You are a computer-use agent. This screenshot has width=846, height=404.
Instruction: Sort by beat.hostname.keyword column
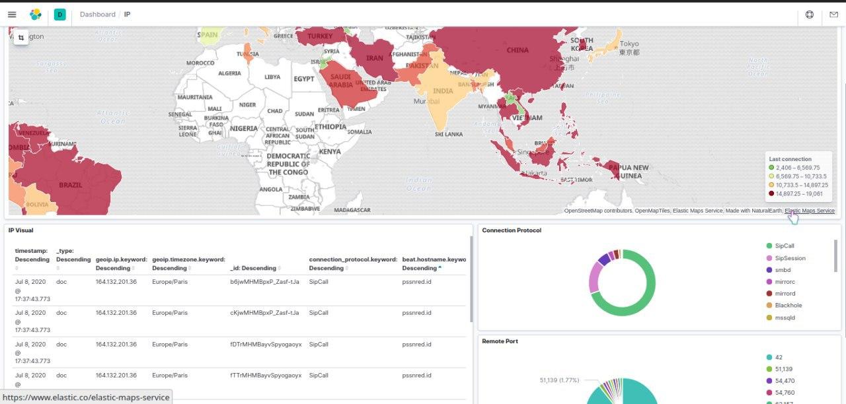pyautogui.click(x=434, y=263)
